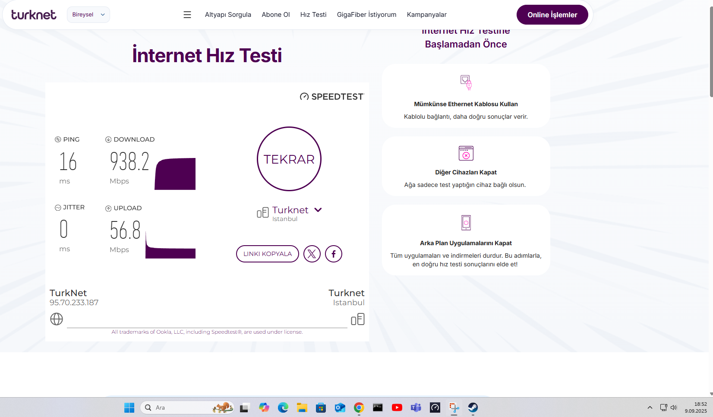This screenshot has height=417, width=713.
Task: Open Task View in the taskbar
Action: coord(245,408)
